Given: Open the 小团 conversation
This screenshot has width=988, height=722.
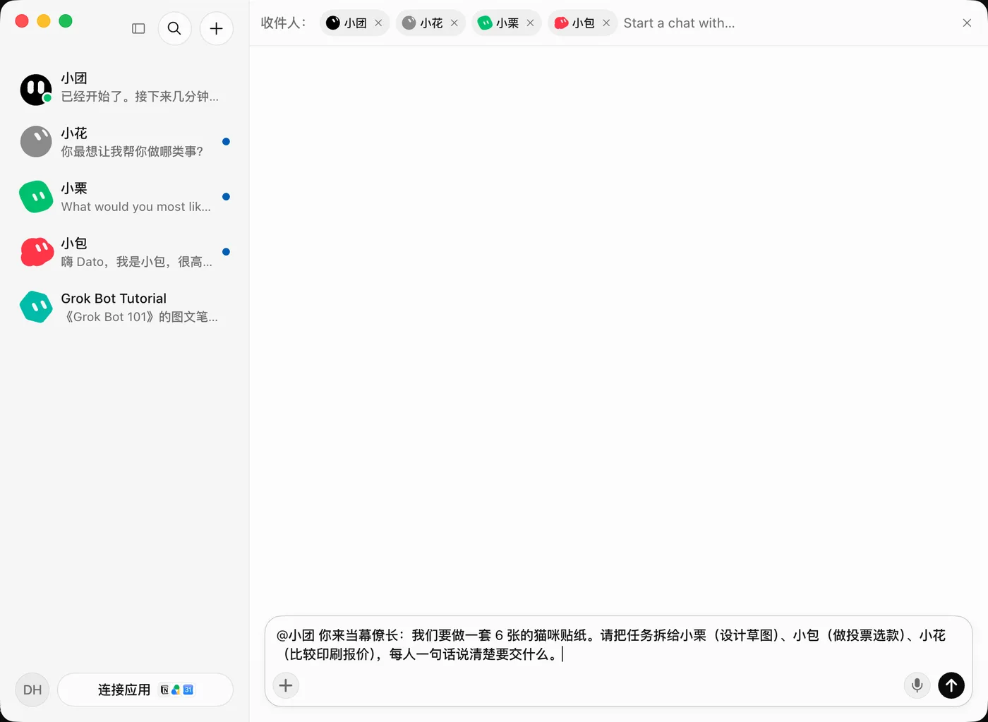Looking at the screenshot, I should click(125, 88).
